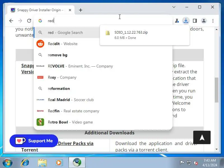This screenshot has width=224, height=168.
Task: Open Windows Media Player from taskbar
Action: pyautogui.click(x=59, y=163)
